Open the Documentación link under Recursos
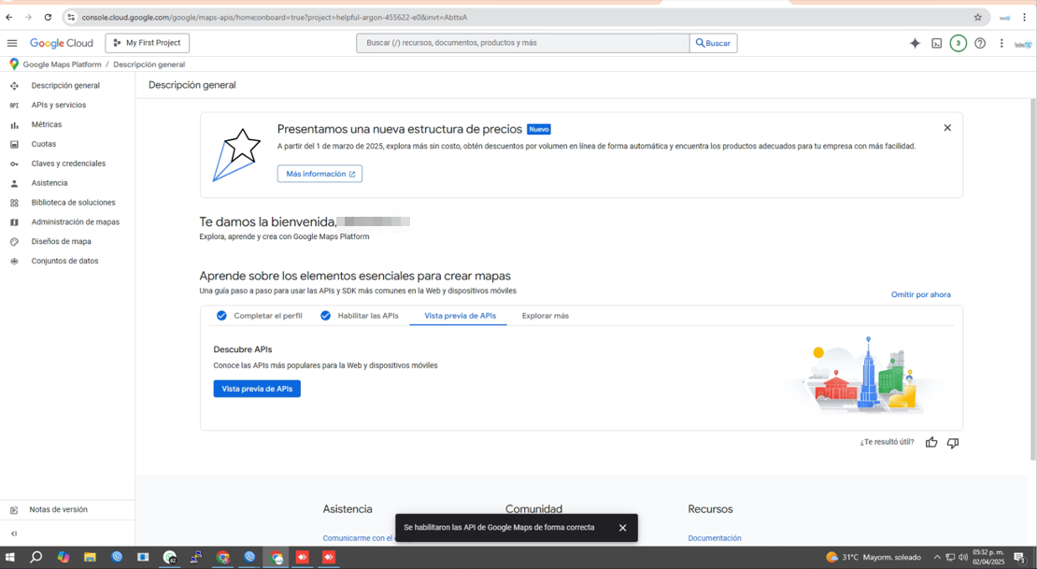 pyautogui.click(x=715, y=538)
